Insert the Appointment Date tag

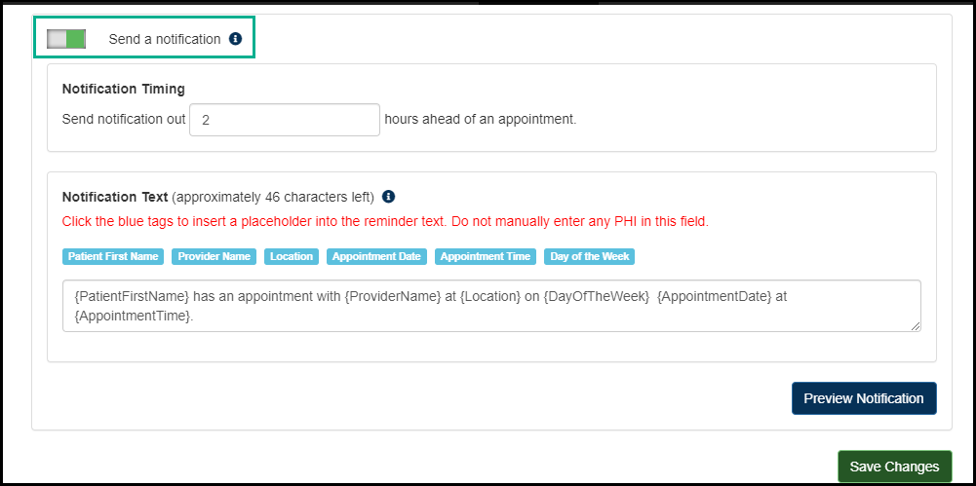pos(376,256)
